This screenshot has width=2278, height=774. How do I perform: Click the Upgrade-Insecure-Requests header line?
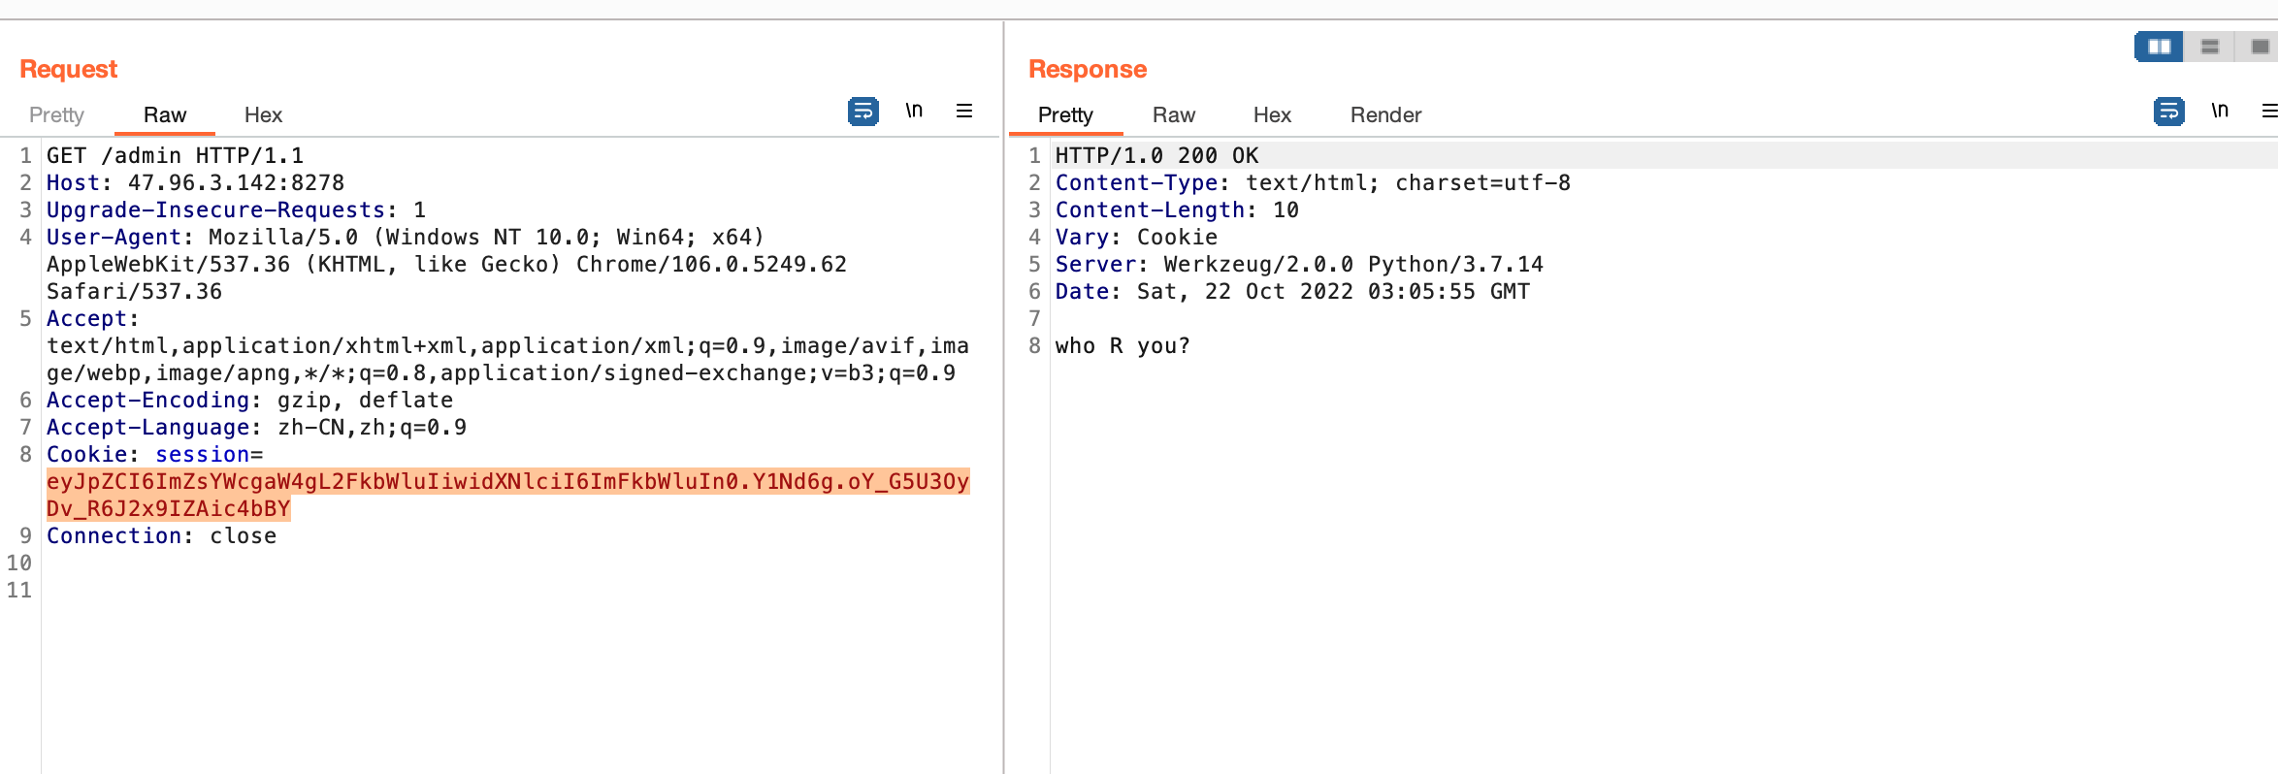coord(236,210)
